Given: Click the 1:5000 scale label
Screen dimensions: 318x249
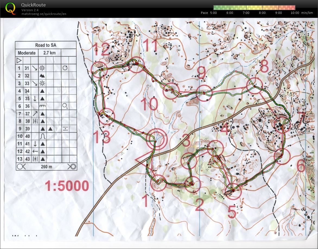Looking at the screenshot, I should click(x=67, y=186).
